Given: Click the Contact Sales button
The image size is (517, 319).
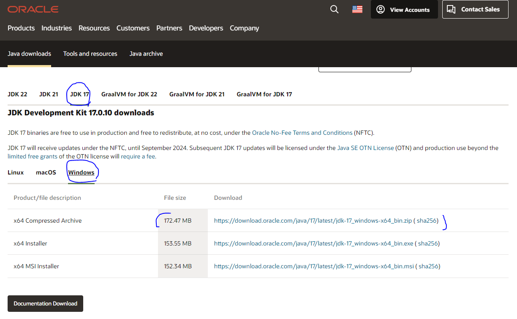Looking at the screenshot, I should [475, 9].
